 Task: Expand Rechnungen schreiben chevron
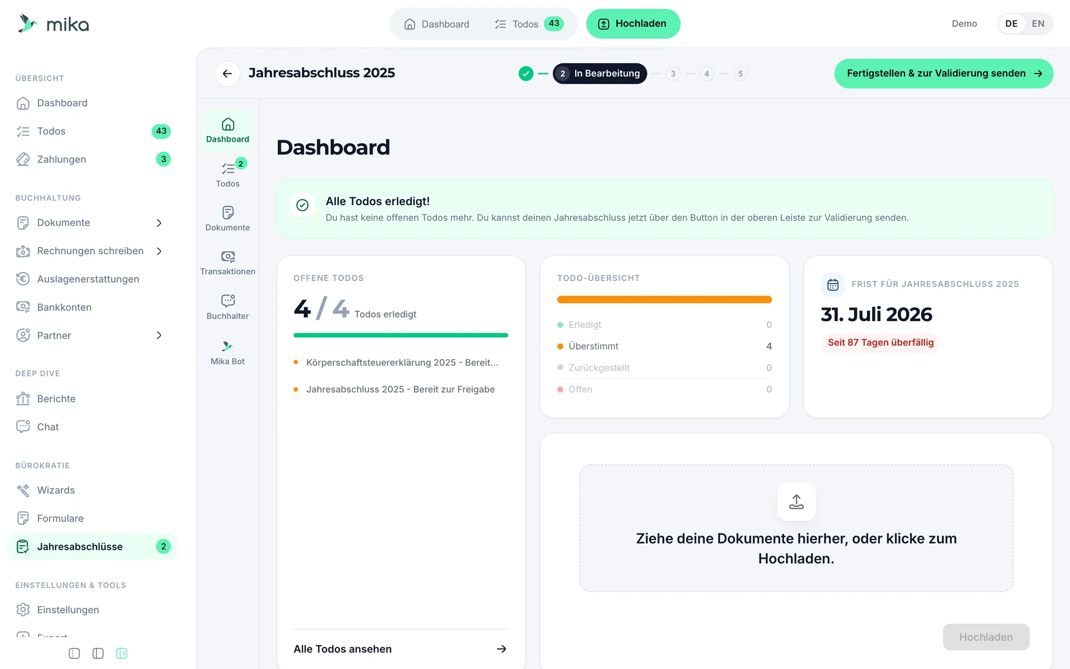point(159,251)
